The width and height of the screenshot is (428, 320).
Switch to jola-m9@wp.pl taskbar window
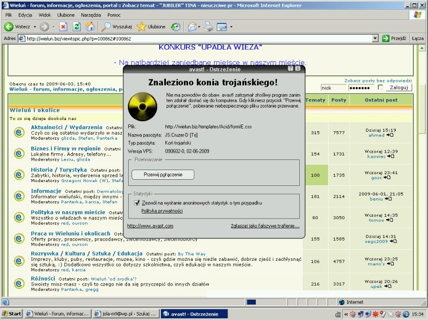(x=126, y=314)
